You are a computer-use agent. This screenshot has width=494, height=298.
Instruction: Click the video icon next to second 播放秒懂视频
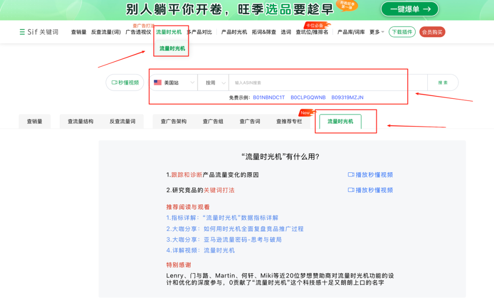tap(350, 190)
